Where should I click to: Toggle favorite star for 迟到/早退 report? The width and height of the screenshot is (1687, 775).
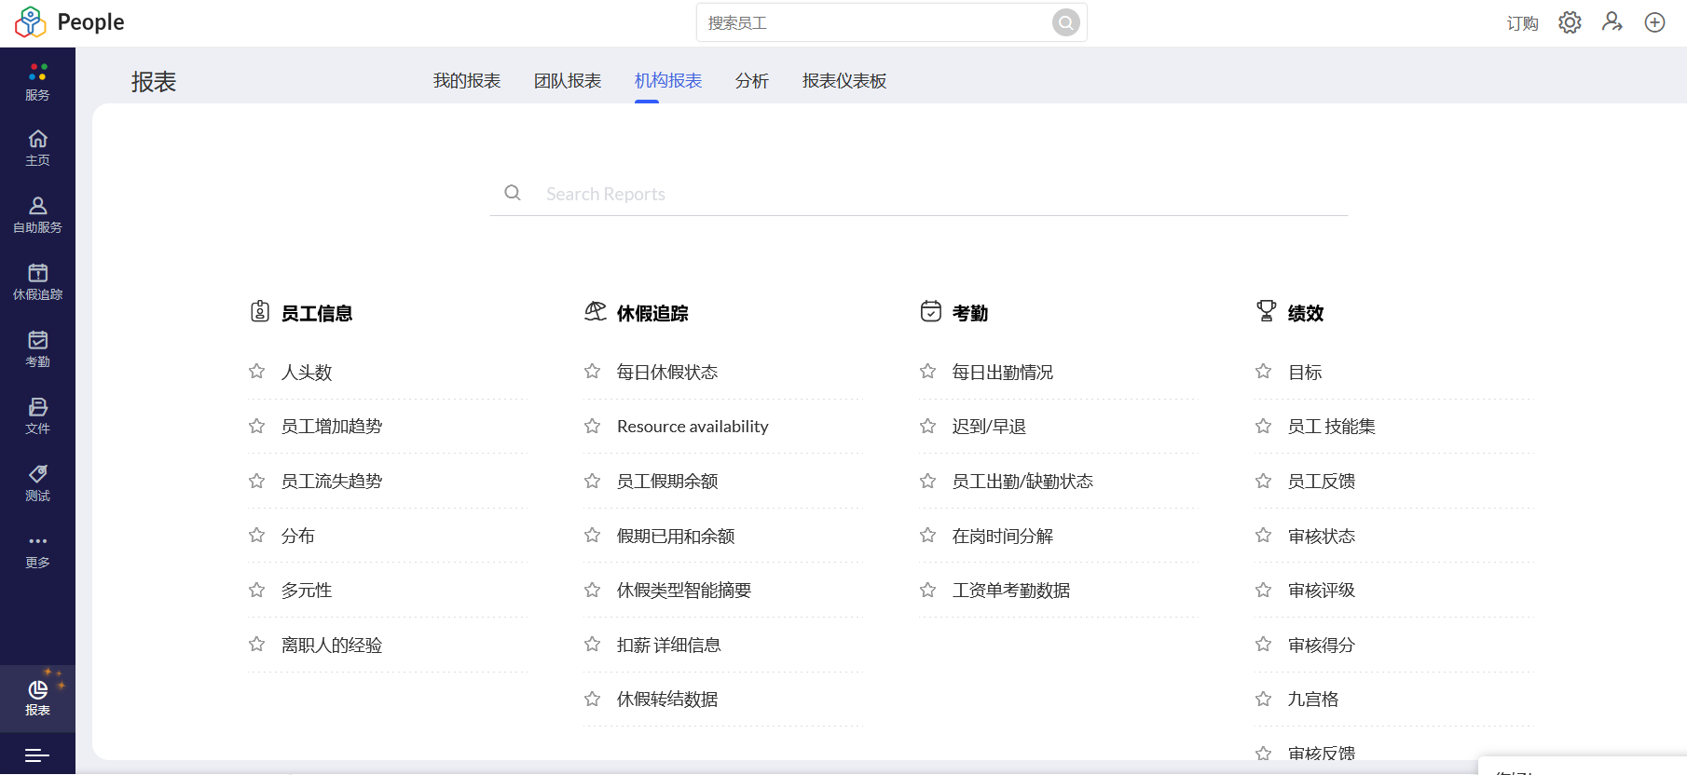click(928, 427)
